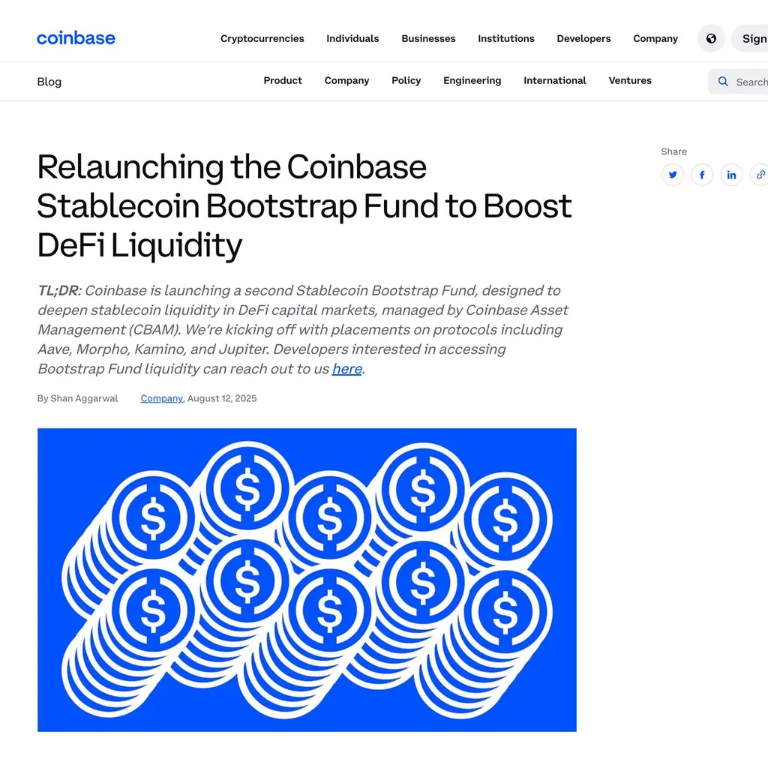
Task: Select the Ventures blog category
Action: point(630,80)
